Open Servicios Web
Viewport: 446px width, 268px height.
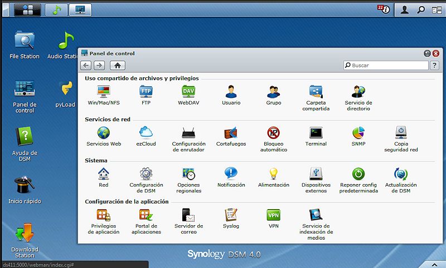(x=104, y=136)
